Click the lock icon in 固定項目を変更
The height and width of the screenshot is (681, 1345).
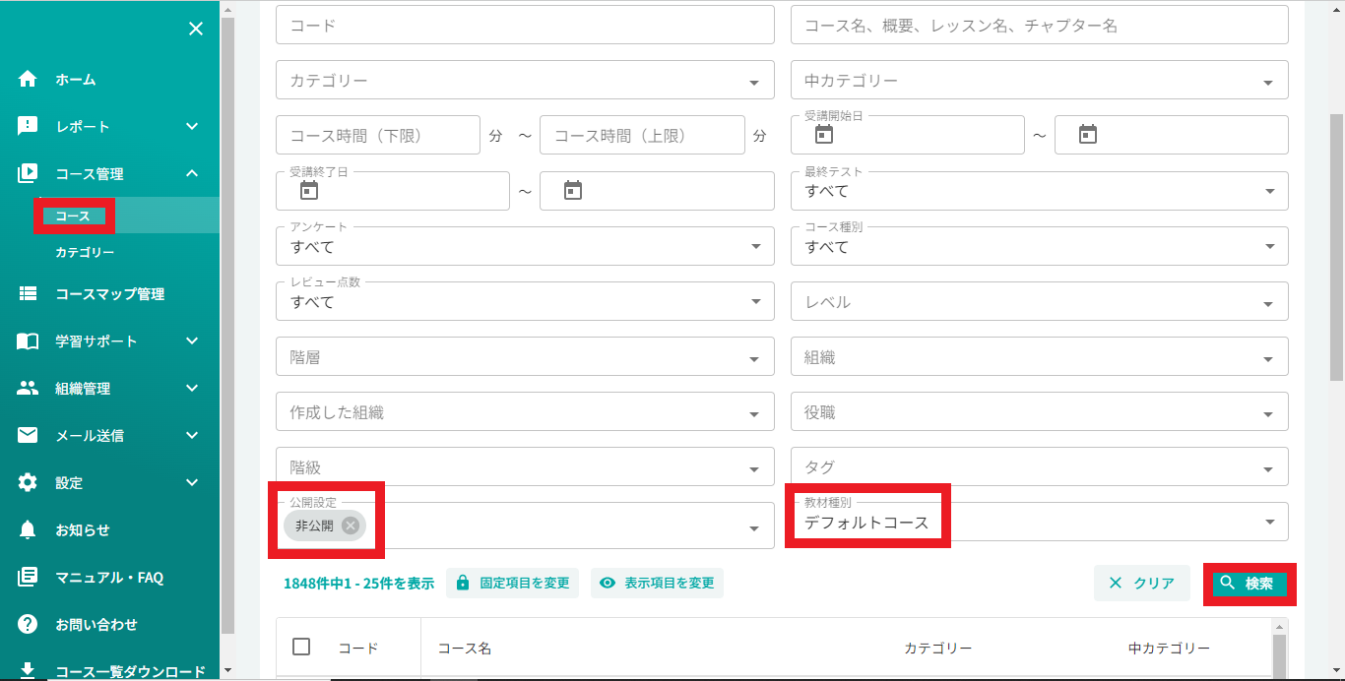pos(463,583)
